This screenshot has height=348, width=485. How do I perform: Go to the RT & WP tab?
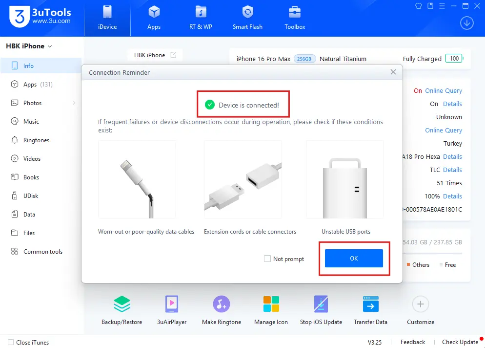click(x=201, y=18)
